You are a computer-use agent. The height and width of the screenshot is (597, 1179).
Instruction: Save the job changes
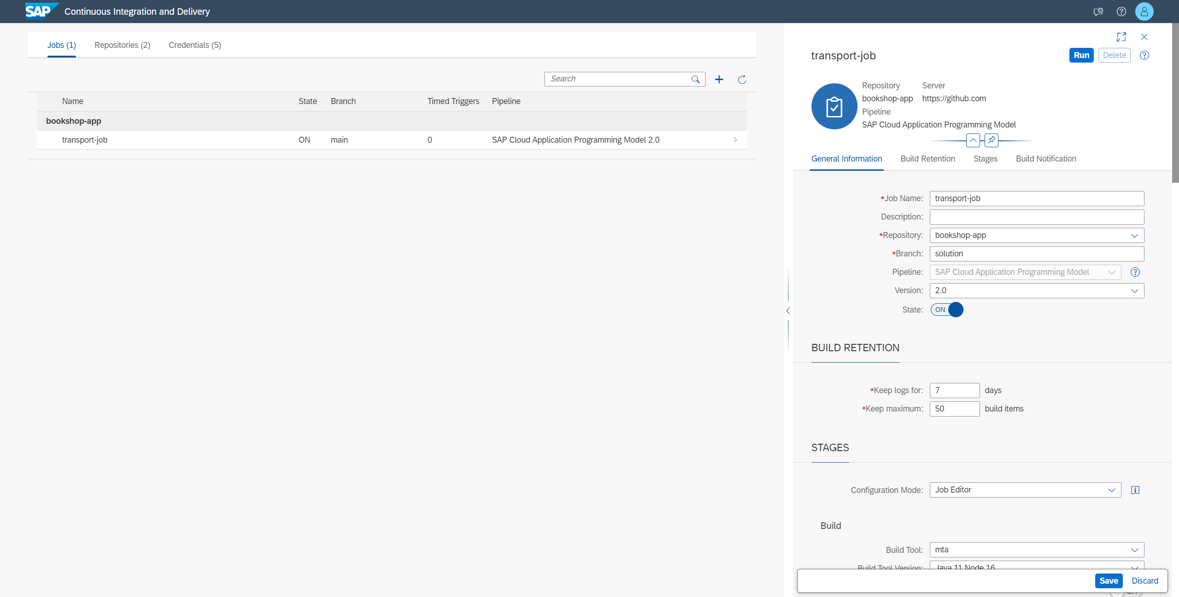(x=1109, y=581)
